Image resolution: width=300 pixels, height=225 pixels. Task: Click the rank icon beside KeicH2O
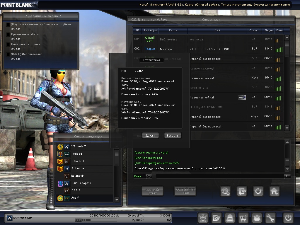[x=67, y=161]
